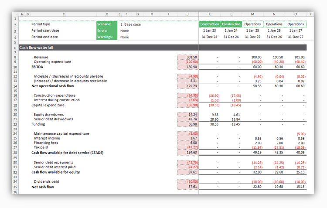Select Operating expenditure total (120.60)
This screenshot has height=208, width=327.
click(187, 62)
